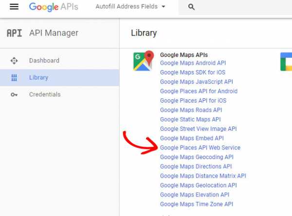This screenshot has height=216, width=292.
Task: Click the Library icon in sidebar
Action: (x=14, y=78)
